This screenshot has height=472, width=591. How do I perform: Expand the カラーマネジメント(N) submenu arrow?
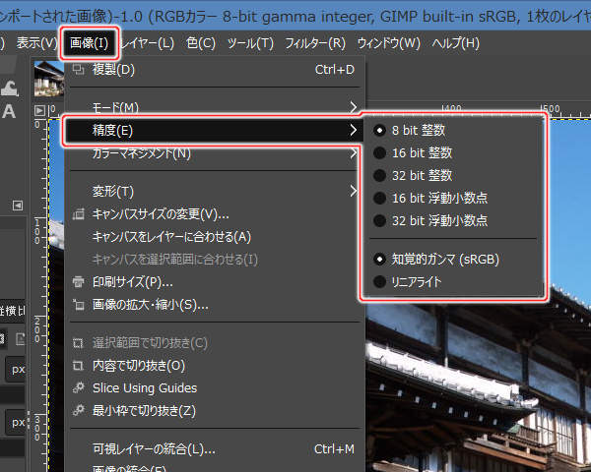tap(354, 153)
